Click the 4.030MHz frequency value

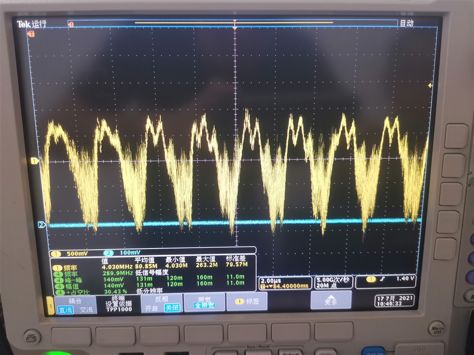(x=117, y=267)
